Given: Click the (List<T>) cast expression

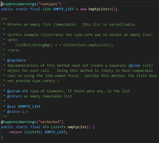Looking at the screenshot, I should tap(33, 132).
